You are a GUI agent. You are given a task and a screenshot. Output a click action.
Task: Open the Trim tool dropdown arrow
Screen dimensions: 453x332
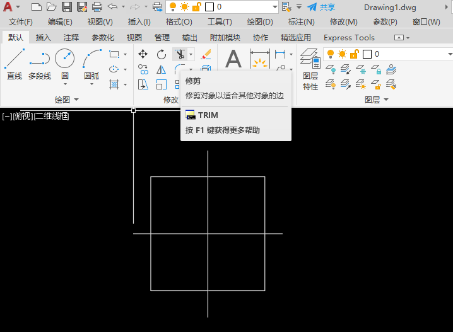[191, 54]
